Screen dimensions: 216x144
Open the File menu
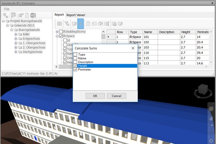tap(7, 9)
